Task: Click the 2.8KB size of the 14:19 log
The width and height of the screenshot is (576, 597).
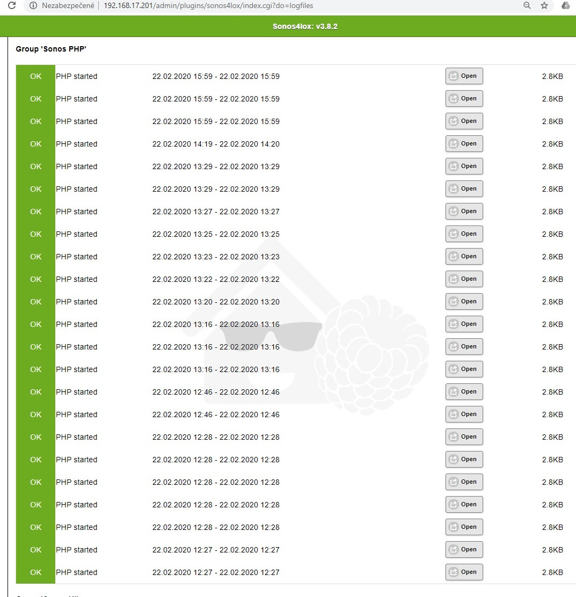Action: tap(552, 144)
